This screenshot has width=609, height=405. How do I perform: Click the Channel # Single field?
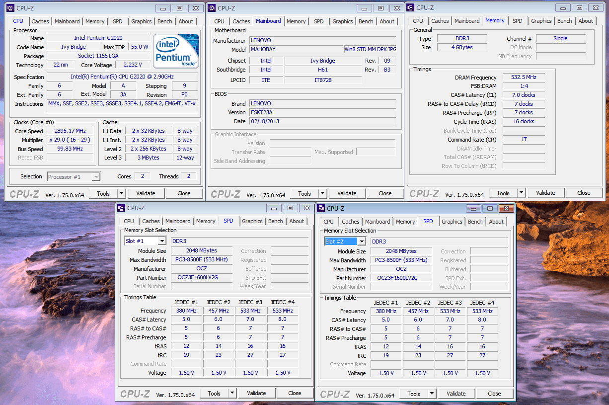pyautogui.click(x=560, y=39)
